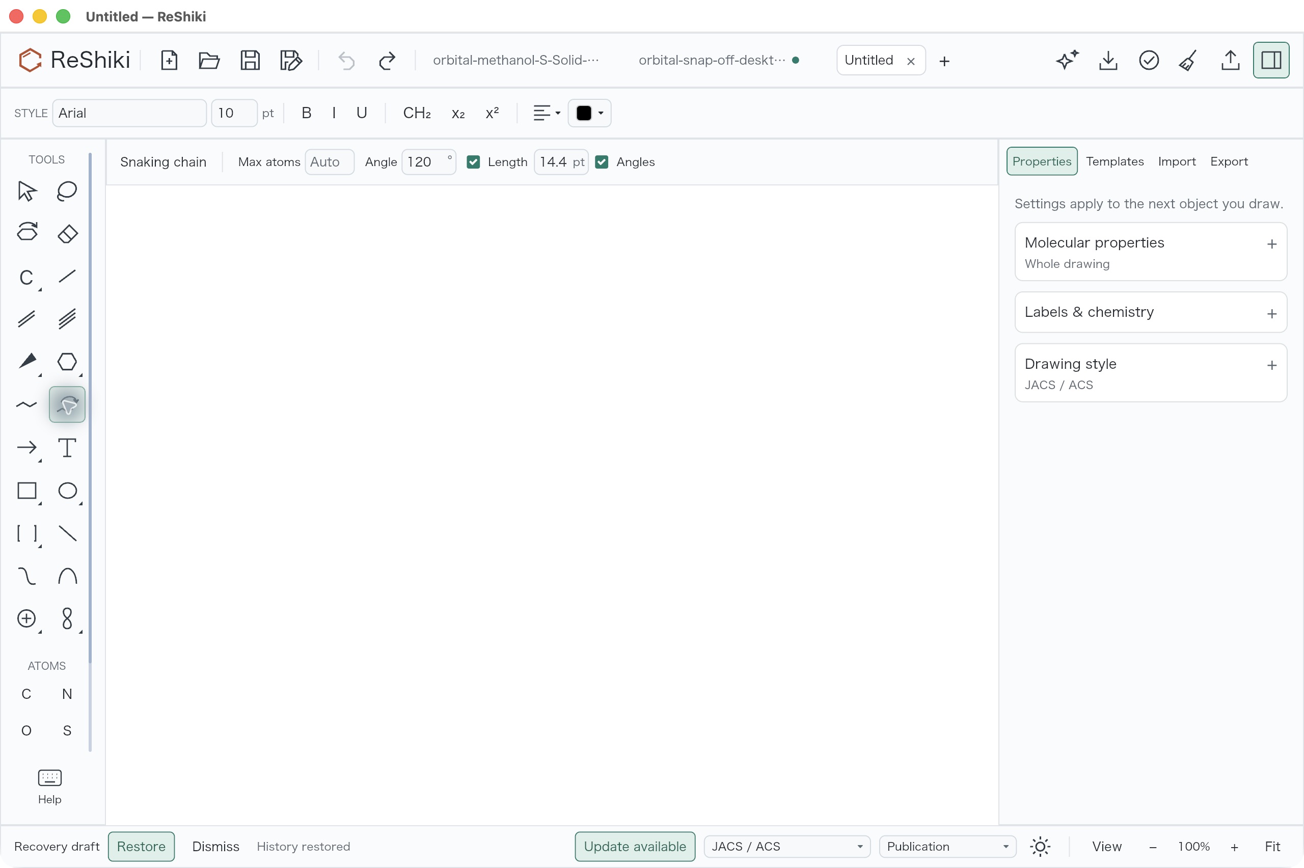The height and width of the screenshot is (868, 1304).
Task: Open text alignment dropdown
Action: point(546,113)
